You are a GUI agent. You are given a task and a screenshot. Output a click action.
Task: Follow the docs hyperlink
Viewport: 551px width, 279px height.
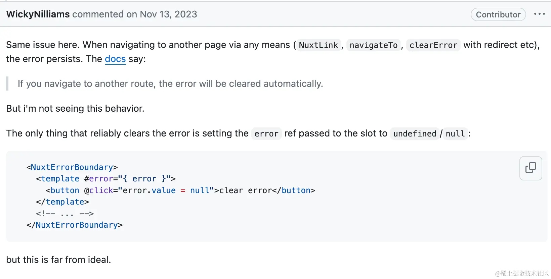115,59
